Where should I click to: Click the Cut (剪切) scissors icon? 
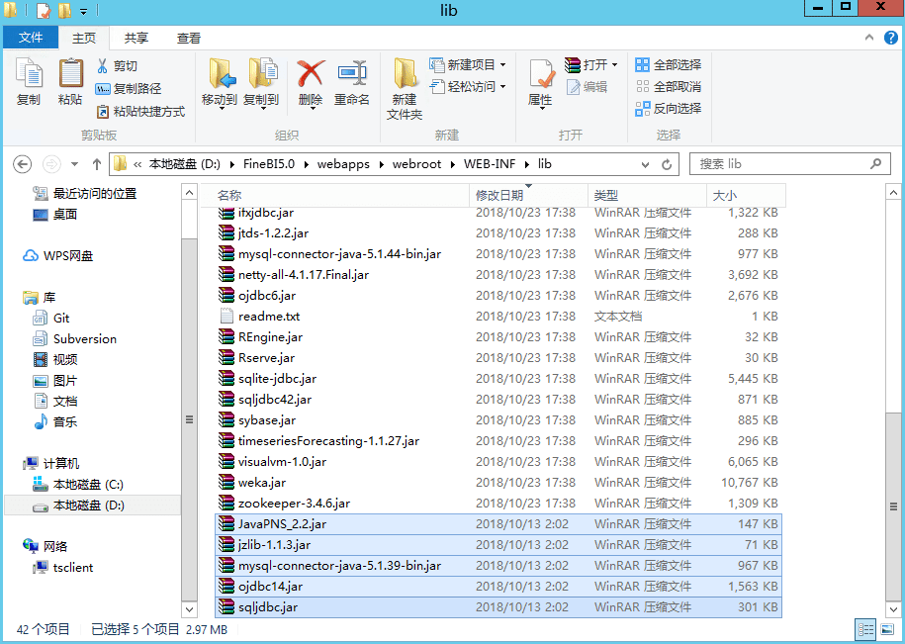point(103,65)
